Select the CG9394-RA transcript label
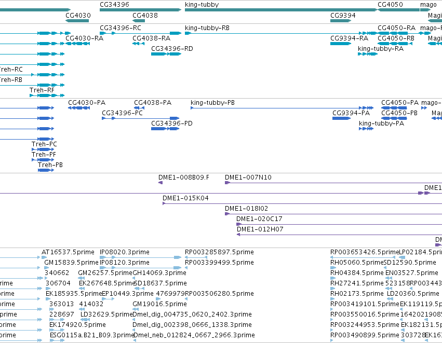 click(x=350, y=38)
